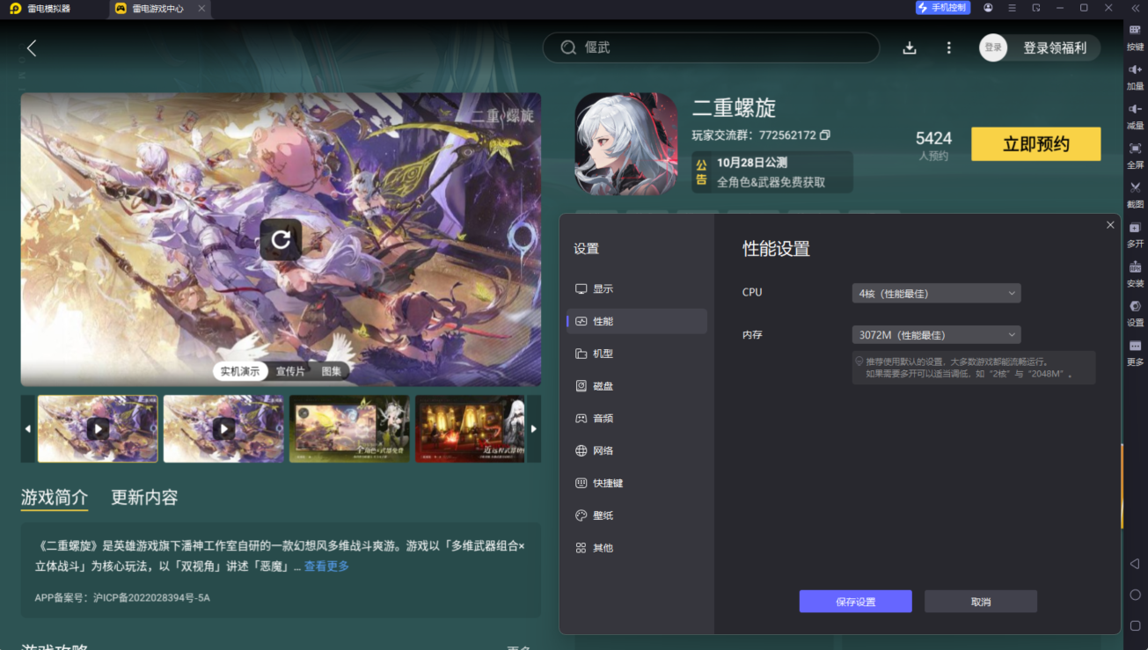Select second video thumbnail in gallery strip
Viewport: 1148px width, 650px height.
[223, 428]
